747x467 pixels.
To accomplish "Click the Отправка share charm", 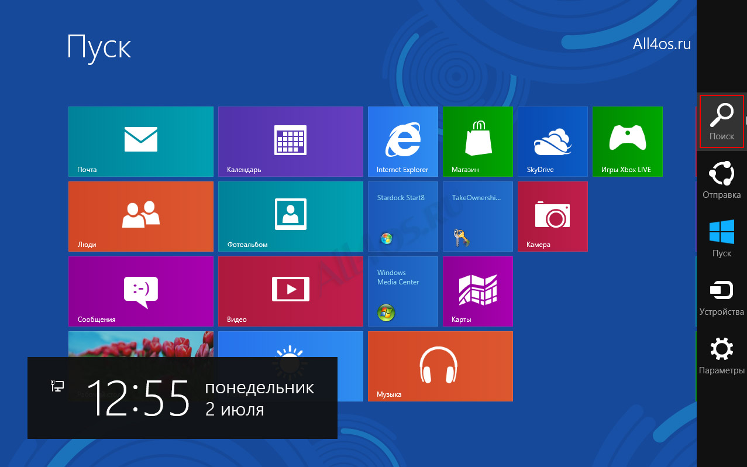I will [x=722, y=180].
